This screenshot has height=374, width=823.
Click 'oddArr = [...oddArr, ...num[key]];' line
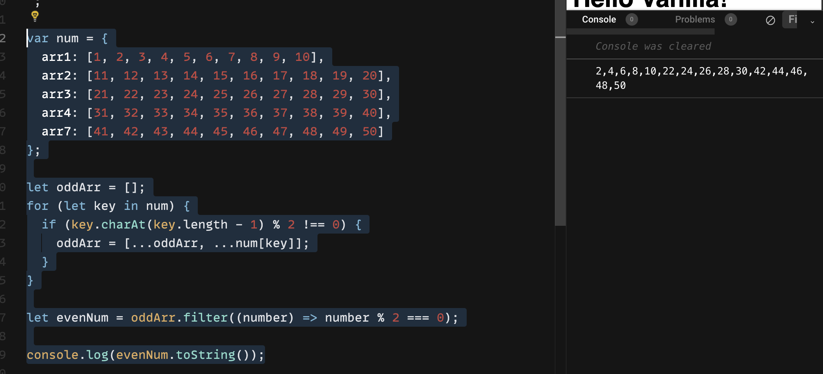pyautogui.click(x=183, y=243)
